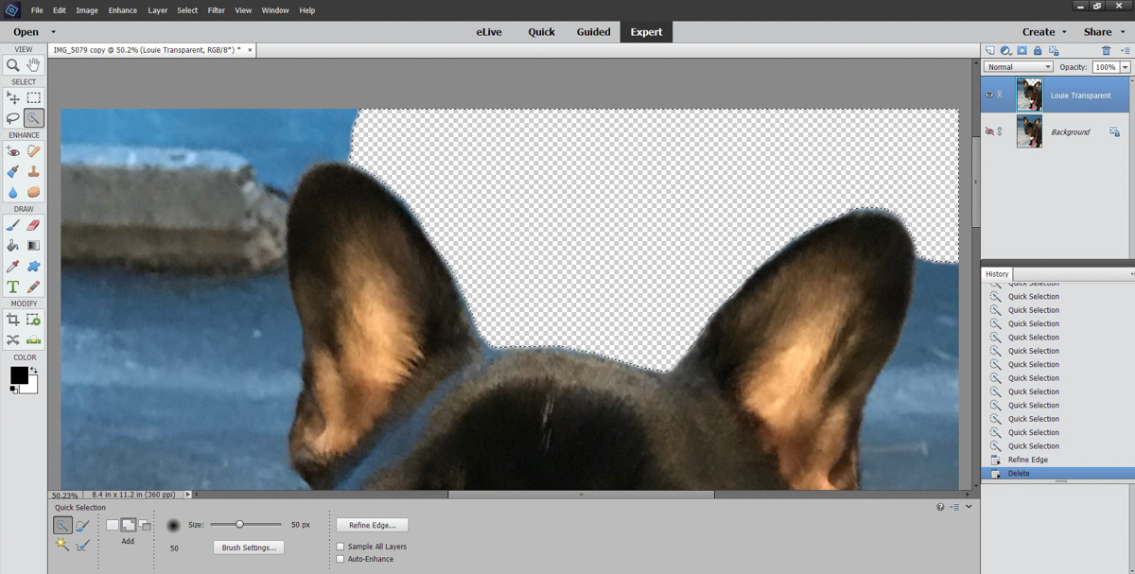The image size is (1135, 574).
Task: Switch to the Quick tab
Action: coord(542,32)
